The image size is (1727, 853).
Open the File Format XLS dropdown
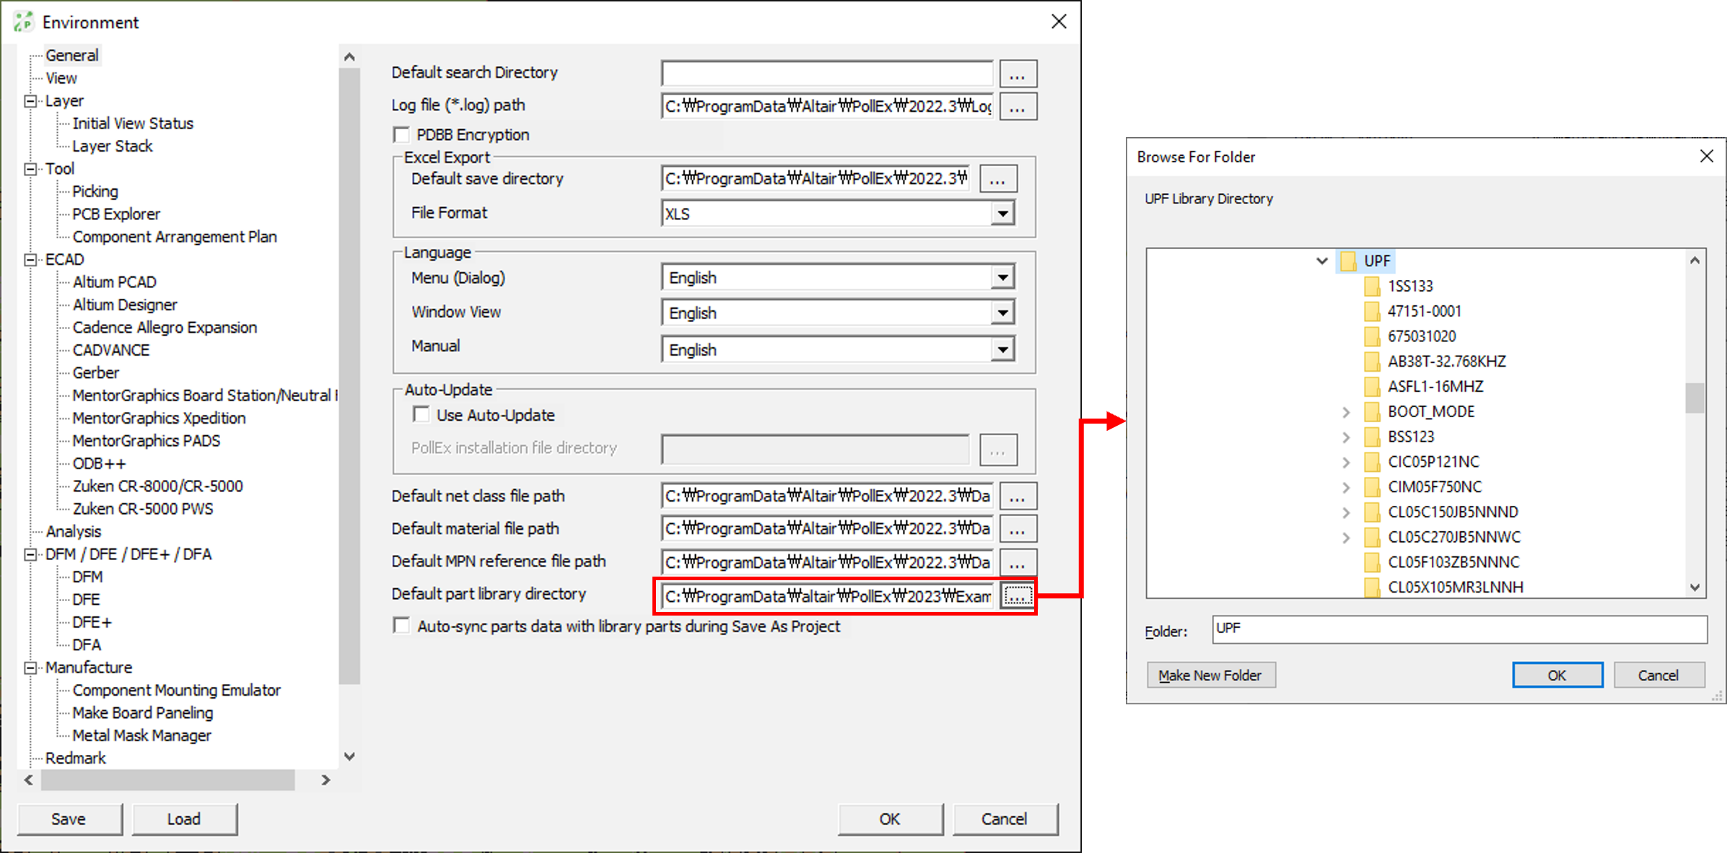click(1002, 214)
